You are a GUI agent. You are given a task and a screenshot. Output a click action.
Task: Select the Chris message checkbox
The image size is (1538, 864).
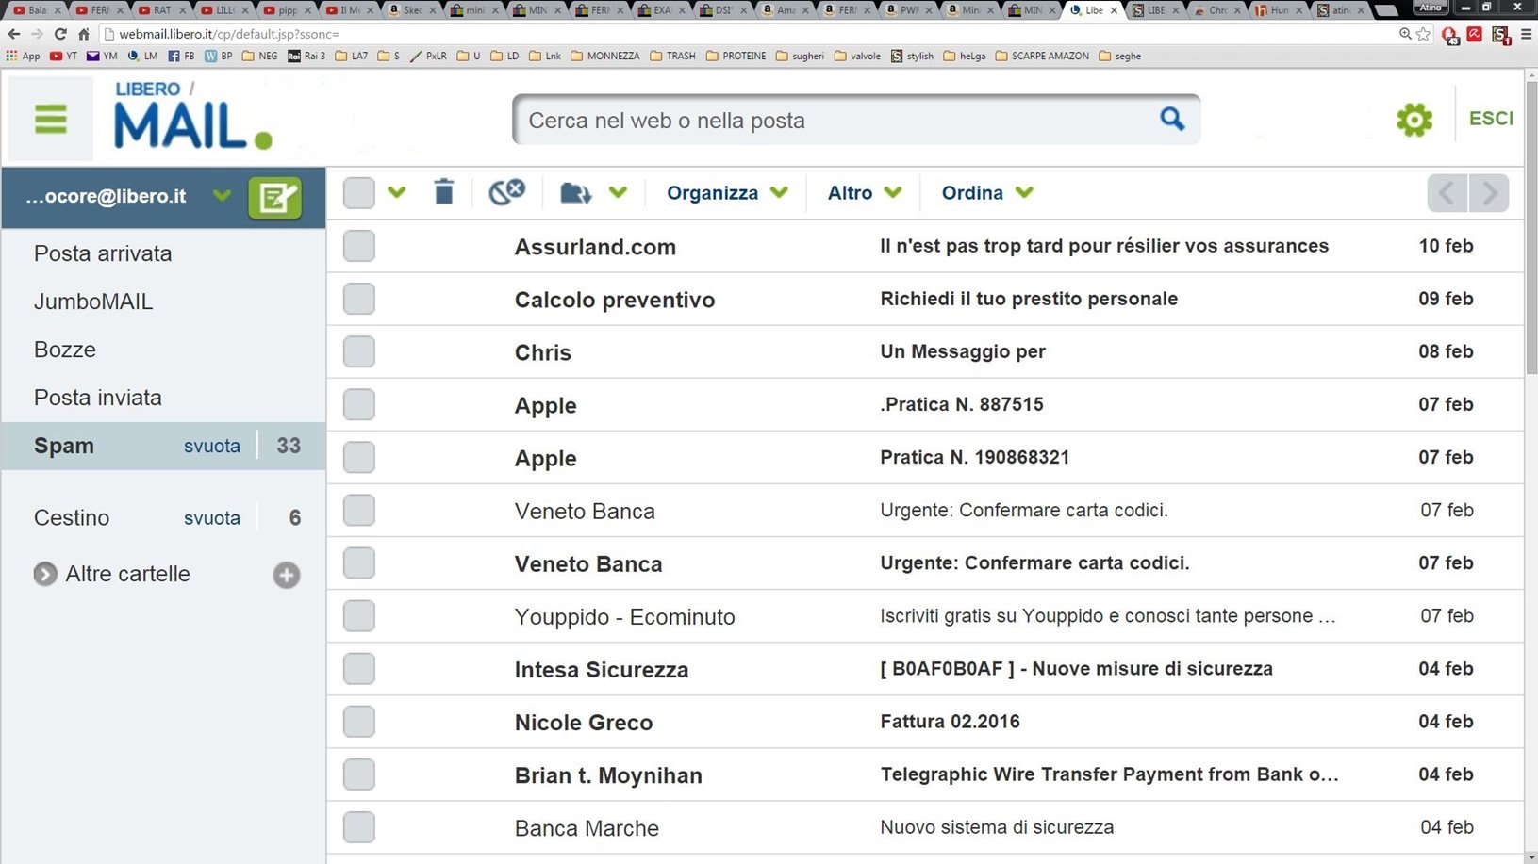[358, 351]
